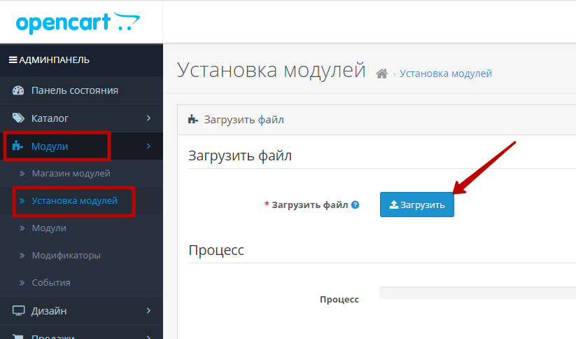
Task: Click the double-chevron icon beside Модификаторы
Action: (22, 255)
